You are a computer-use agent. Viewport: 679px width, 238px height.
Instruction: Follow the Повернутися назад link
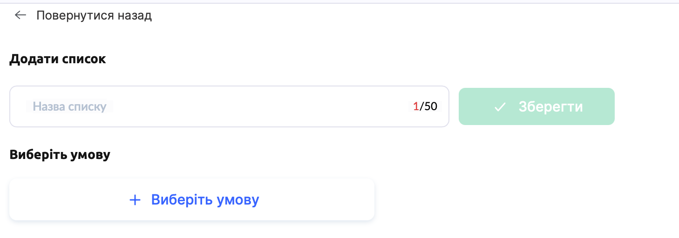click(x=94, y=15)
